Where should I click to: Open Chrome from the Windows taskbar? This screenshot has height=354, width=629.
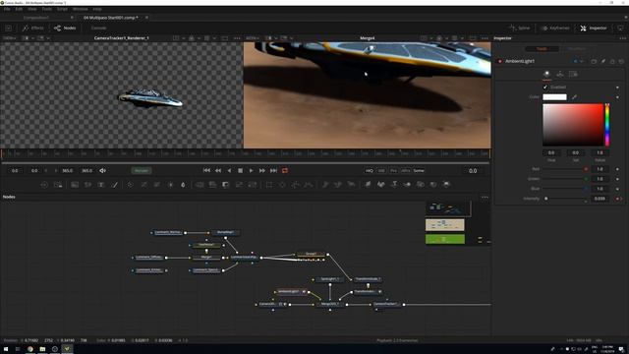pyautogui.click(x=30, y=349)
